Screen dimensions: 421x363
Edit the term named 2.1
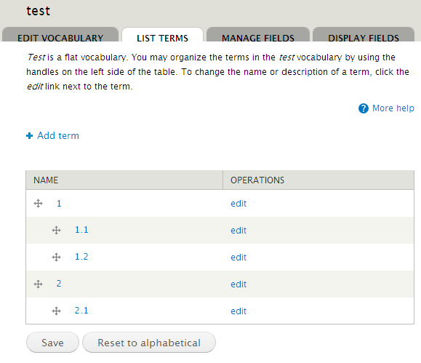[x=238, y=311]
